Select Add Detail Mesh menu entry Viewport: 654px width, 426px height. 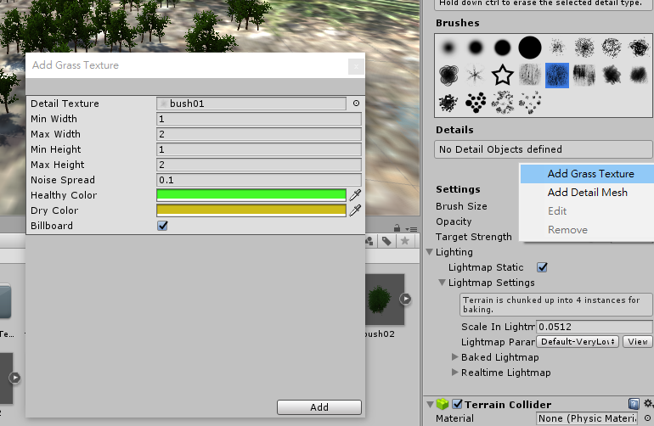coord(587,193)
